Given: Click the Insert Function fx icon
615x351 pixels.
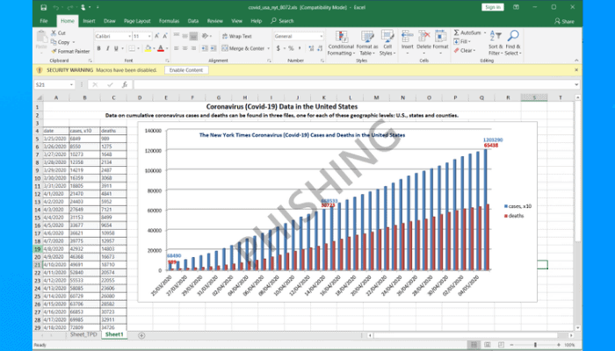Looking at the screenshot, I should tap(125, 84).
